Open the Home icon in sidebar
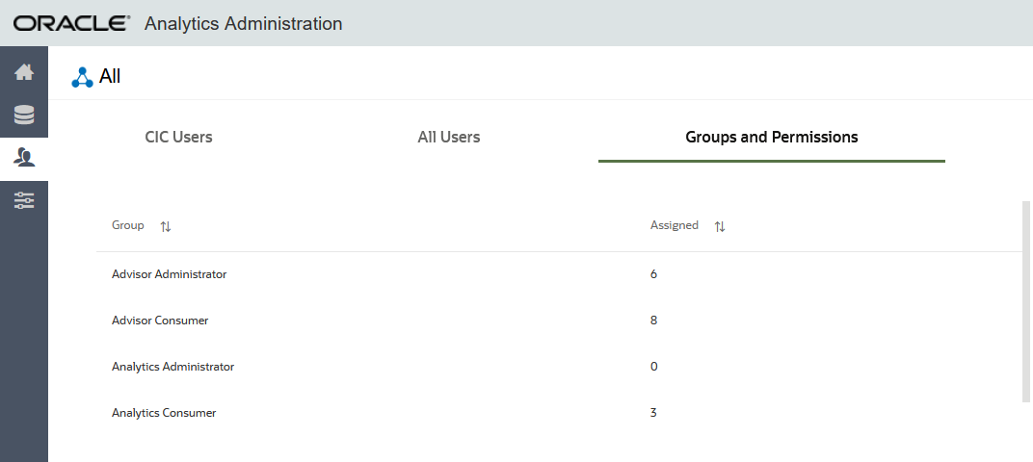Viewport: 1033px width, 462px height. [24, 72]
